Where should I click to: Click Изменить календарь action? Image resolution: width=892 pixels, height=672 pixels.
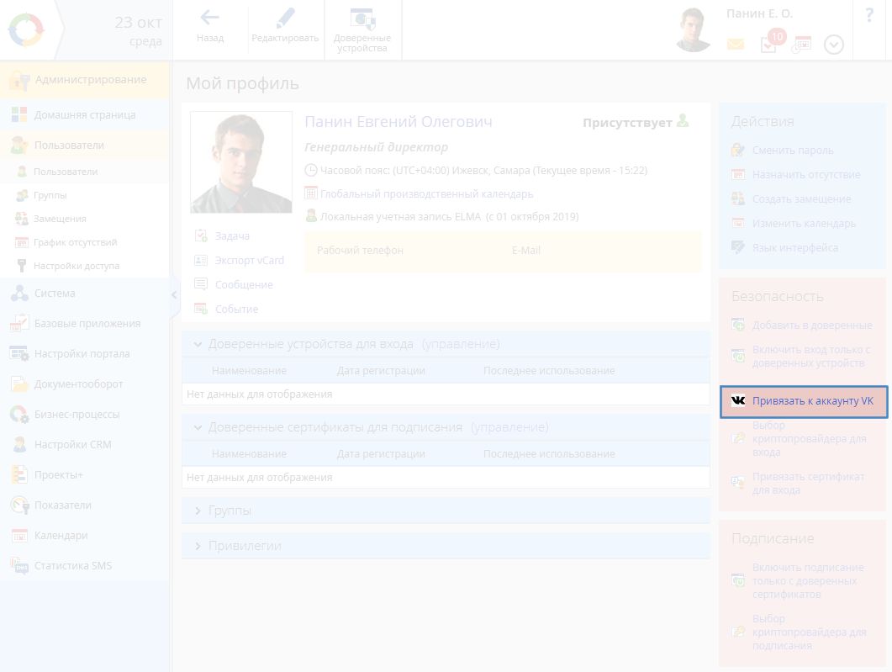pos(804,224)
